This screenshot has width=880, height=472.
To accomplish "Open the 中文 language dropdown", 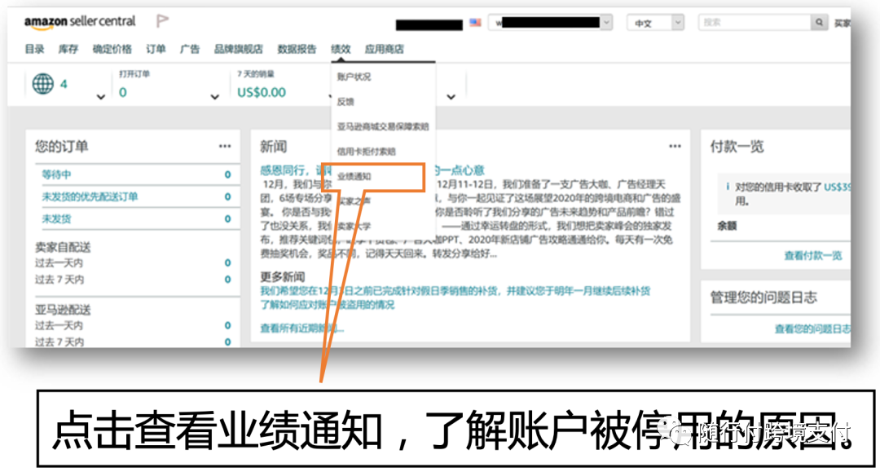I will [x=655, y=22].
